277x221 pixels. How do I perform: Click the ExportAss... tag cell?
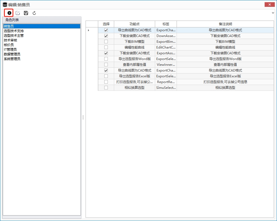tap(166, 53)
